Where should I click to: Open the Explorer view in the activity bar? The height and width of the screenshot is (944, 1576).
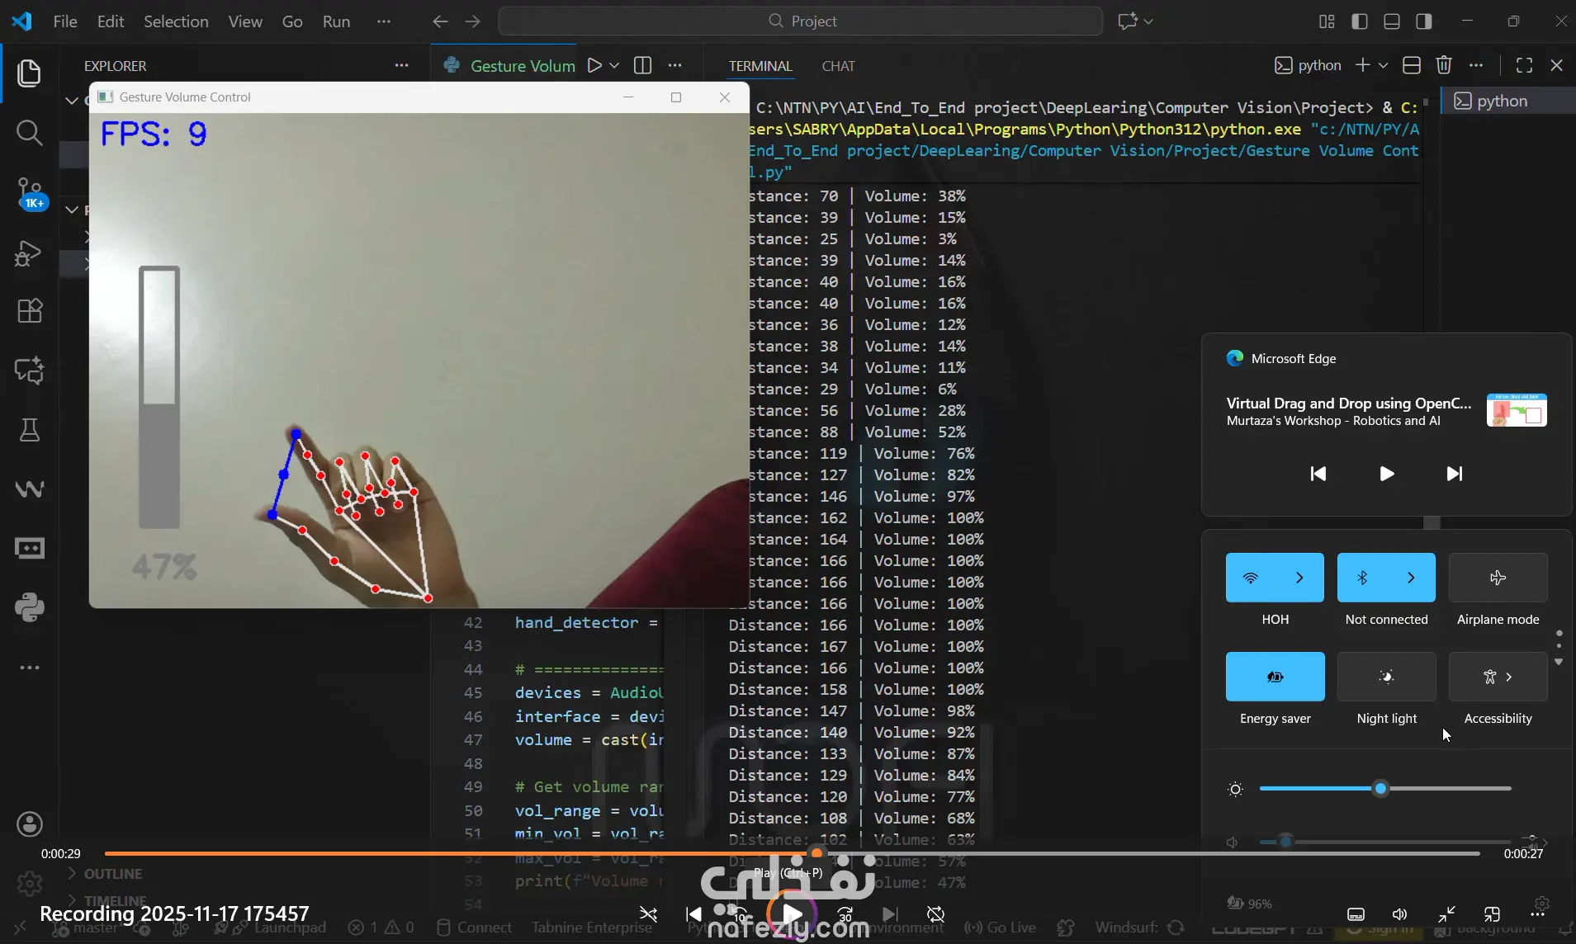click(x=30, y=73)
